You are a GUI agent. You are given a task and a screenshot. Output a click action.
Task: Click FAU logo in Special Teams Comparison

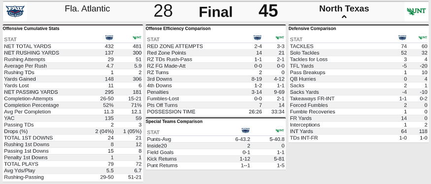tap(245, 131)
